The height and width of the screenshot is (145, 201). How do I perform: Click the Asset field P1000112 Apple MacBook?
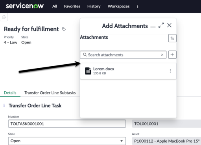point(166,141)
